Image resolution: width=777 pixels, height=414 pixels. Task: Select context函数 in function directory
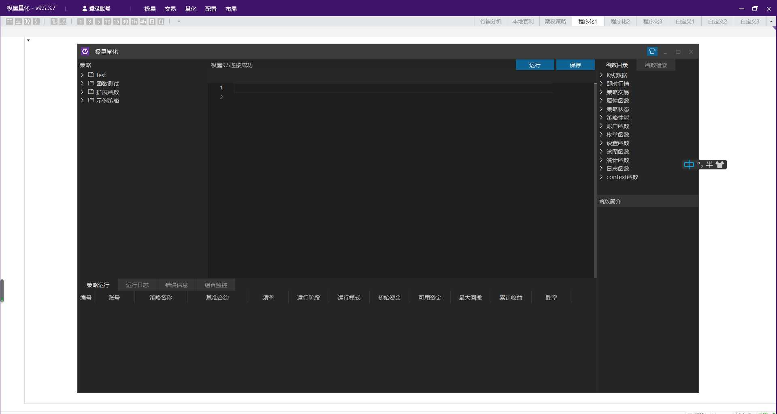tap(622, 177)
